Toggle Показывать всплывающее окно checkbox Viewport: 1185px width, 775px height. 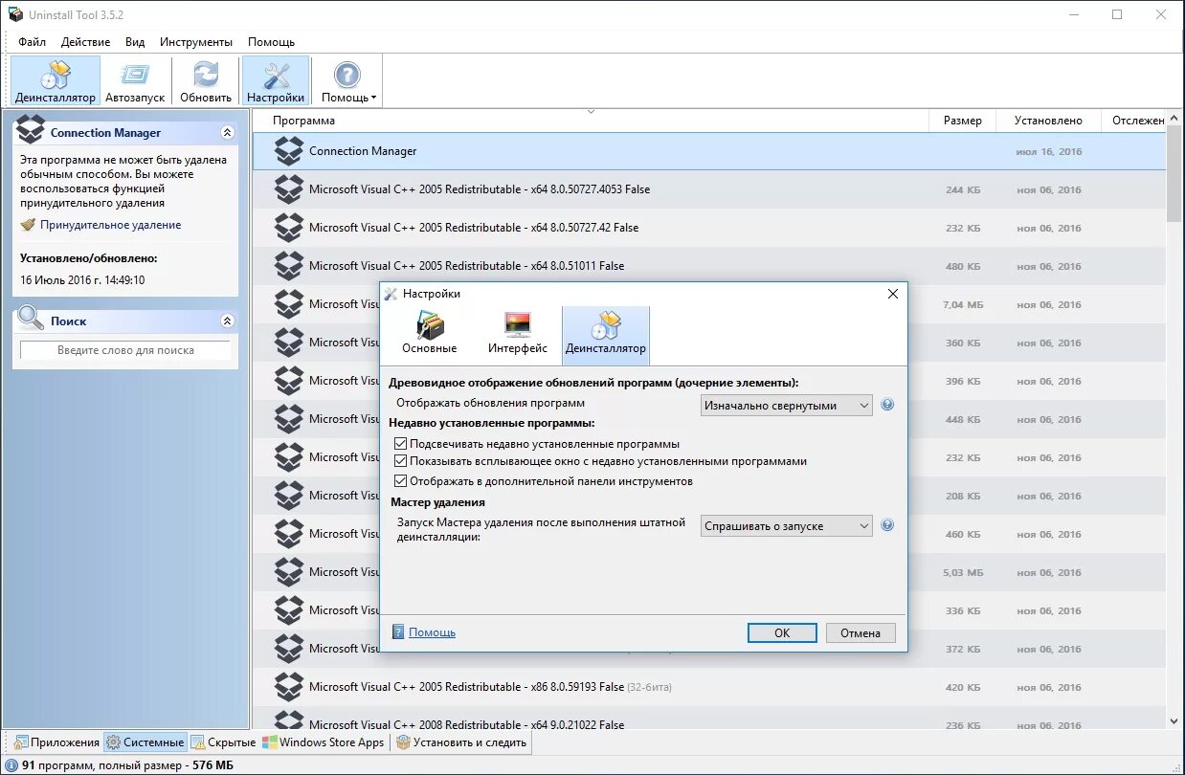click(401, 461)
